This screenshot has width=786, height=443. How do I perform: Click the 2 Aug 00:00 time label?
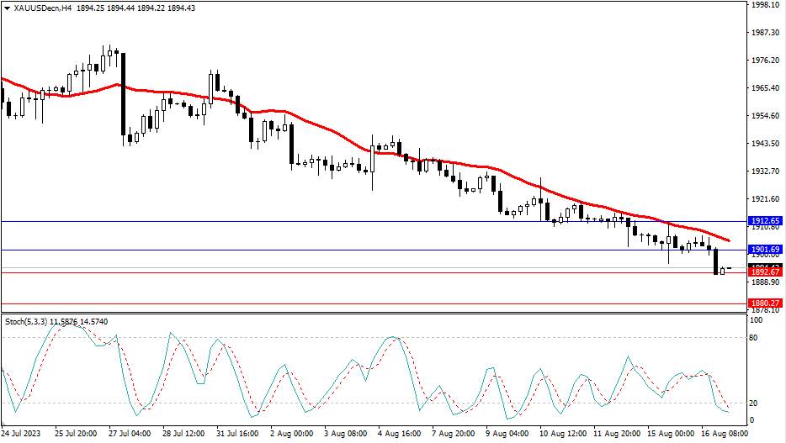290,435
